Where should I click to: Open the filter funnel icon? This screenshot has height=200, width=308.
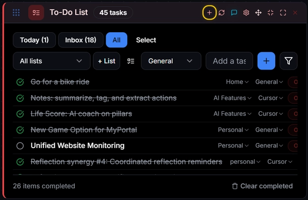tap(288, 61)
